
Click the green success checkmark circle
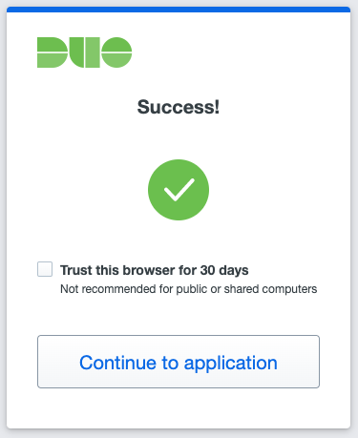pos(179,190)
